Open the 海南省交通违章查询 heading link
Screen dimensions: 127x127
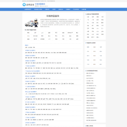coord(30,81)
